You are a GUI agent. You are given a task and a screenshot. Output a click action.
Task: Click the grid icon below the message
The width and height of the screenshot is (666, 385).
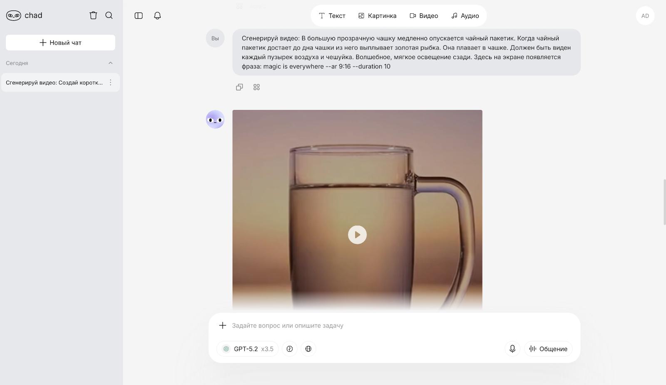(256, 87)
